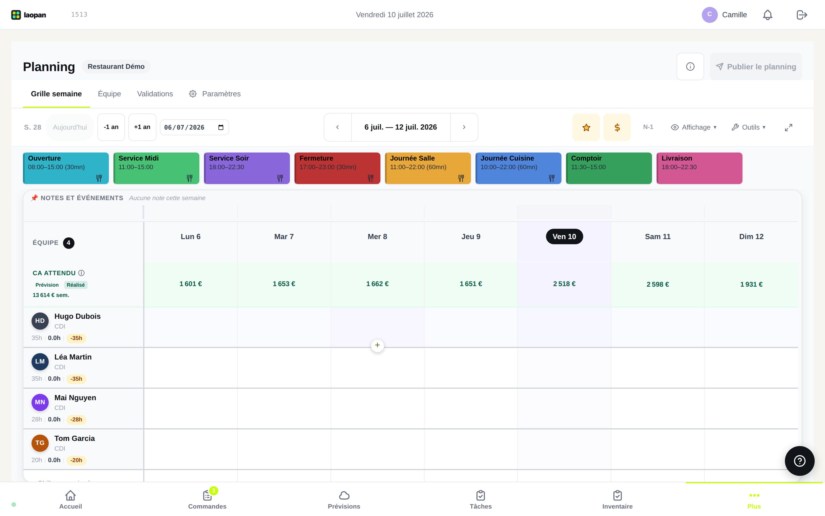Viewport: 825px width, 516px height.
Task: Open the Paramètres tab
Action: click(x=215, y=94)
